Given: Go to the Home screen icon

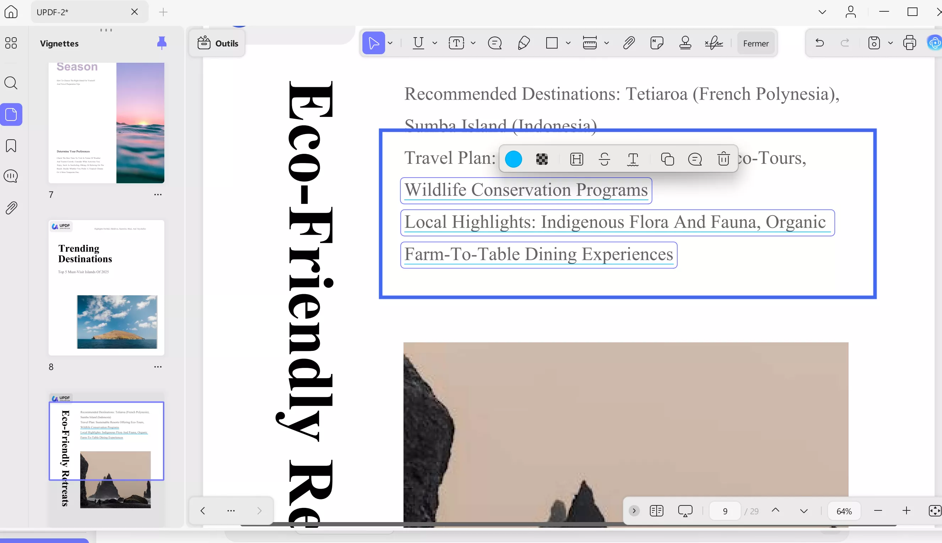Looking at the screenshot, I should coord(11,12).
